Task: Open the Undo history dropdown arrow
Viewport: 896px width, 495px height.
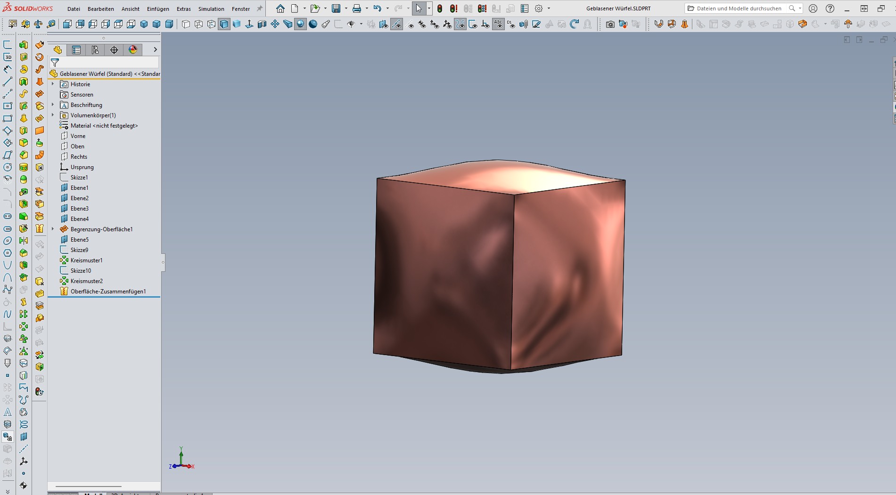Action: (x=387, y=8)
